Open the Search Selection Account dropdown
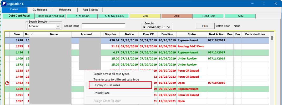This screenshot has width=282, height=105. 58,26
